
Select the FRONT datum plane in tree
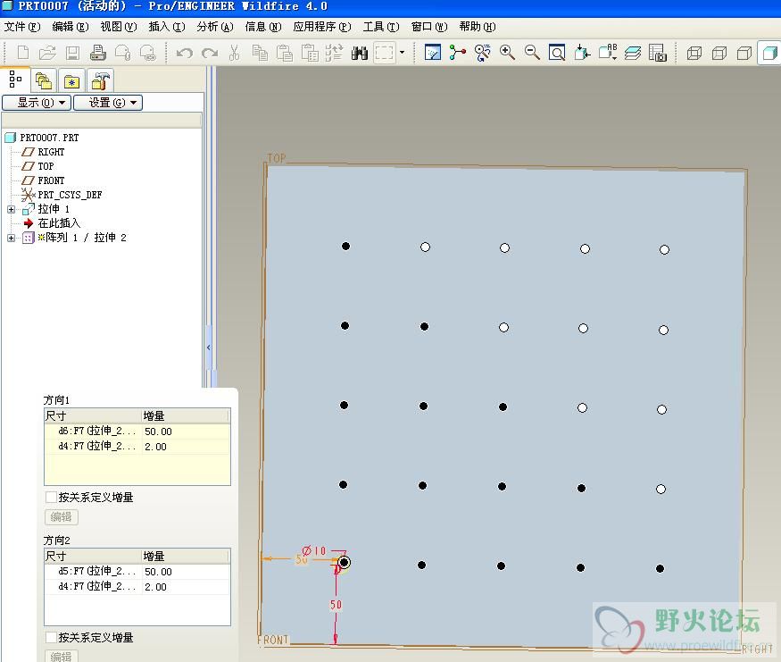click(x=51, y=180)
